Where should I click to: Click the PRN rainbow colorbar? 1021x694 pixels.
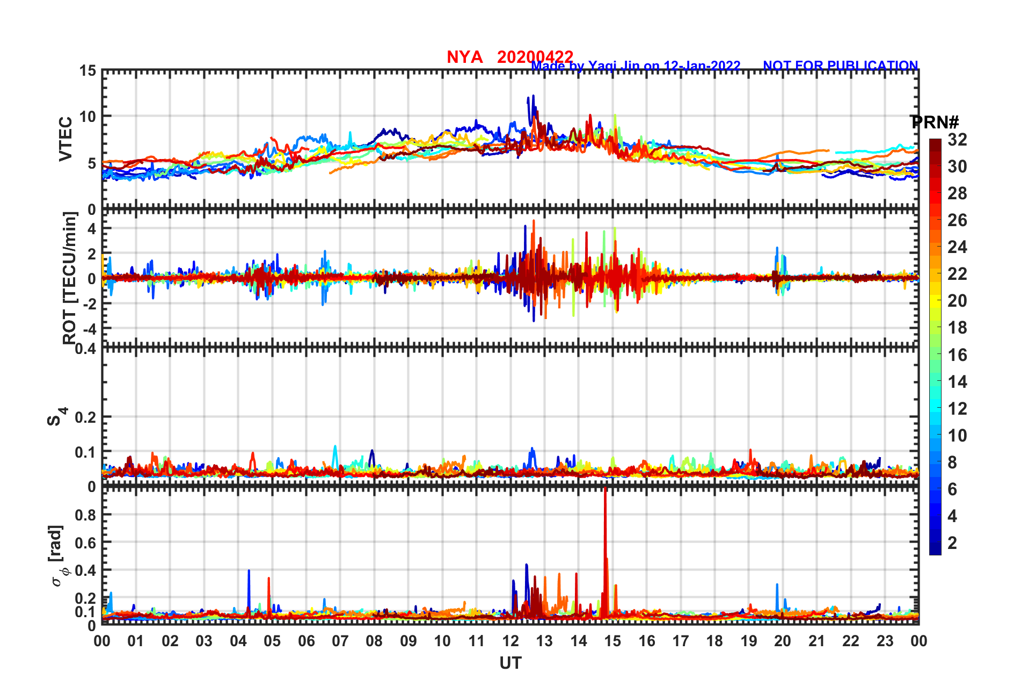click(935, 347)
